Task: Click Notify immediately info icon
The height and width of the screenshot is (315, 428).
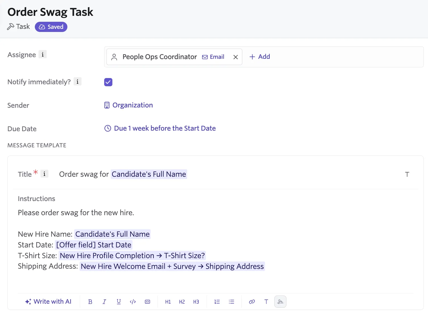Action: [x=78, y=81]
